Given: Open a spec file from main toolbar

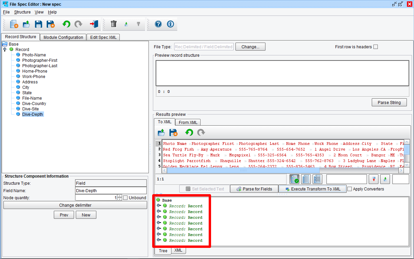Looking at the screenshot, I should pos(26,24).
